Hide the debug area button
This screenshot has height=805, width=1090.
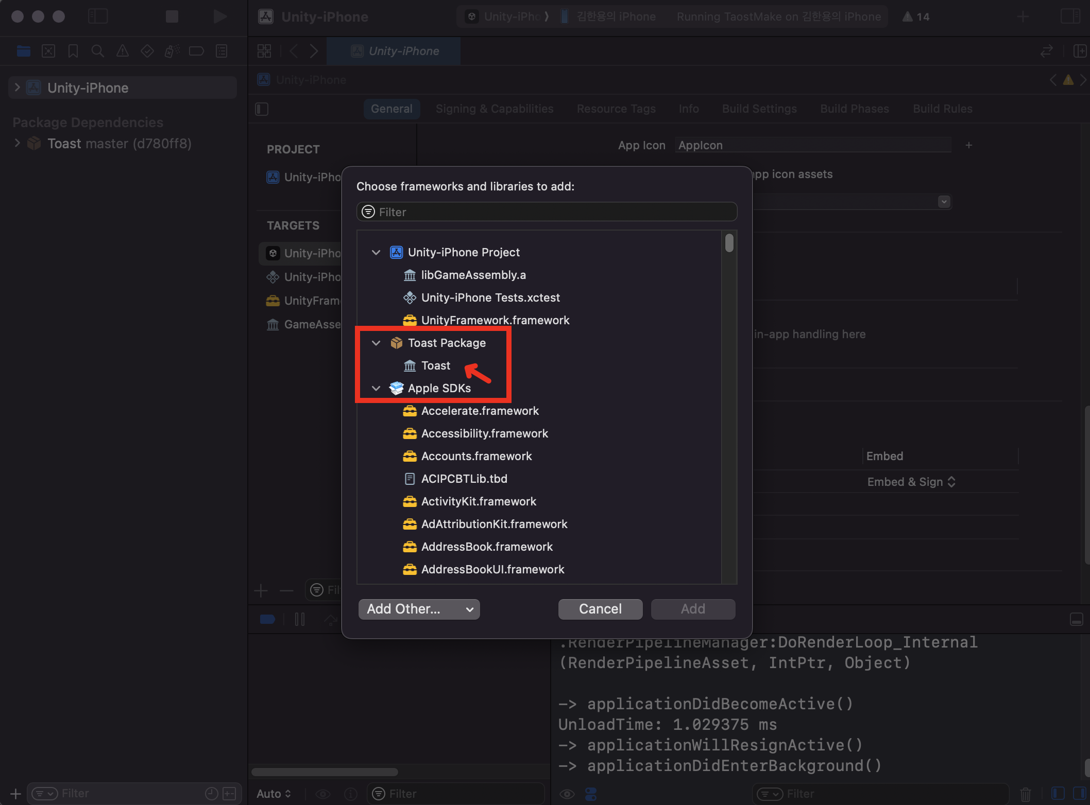[1077, 619]
